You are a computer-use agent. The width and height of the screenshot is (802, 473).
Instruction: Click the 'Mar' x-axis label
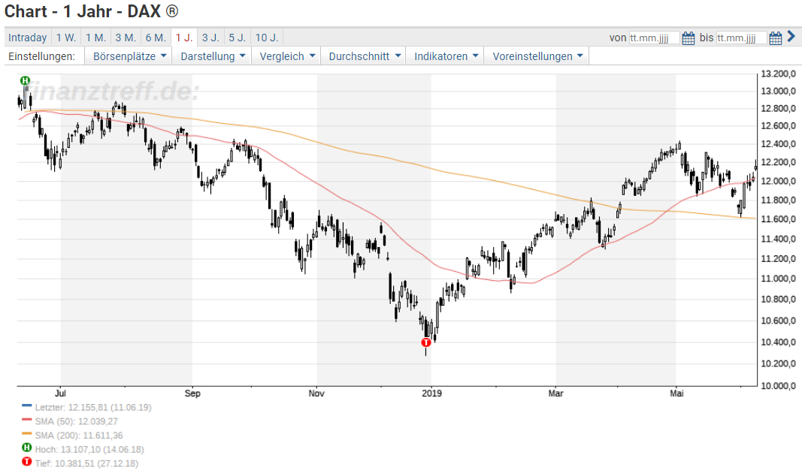point(556,393)
